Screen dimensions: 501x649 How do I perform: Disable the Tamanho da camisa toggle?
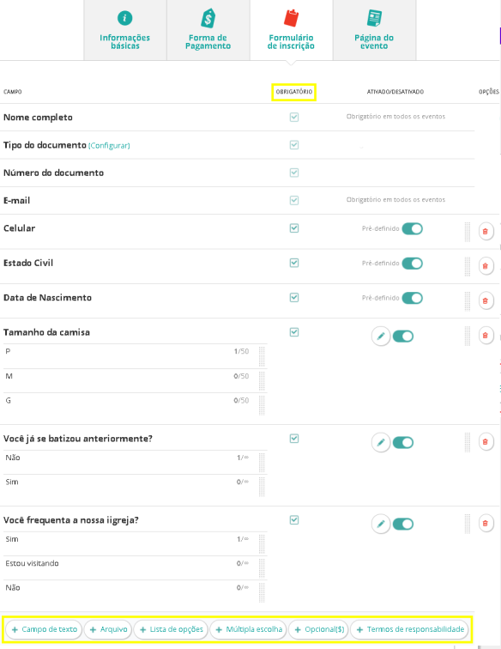pyautogui.click(x=403, y=337)
